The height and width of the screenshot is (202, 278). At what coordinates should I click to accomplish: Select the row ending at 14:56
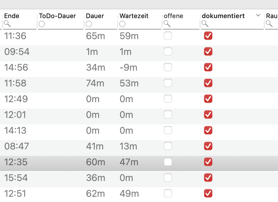pos(139,67)
